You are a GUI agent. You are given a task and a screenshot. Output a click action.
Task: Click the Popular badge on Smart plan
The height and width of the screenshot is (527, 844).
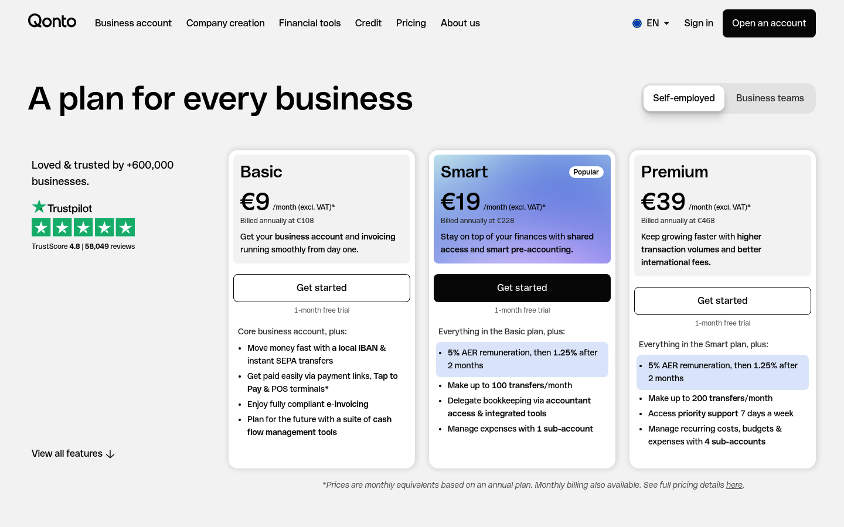[586, 172]
